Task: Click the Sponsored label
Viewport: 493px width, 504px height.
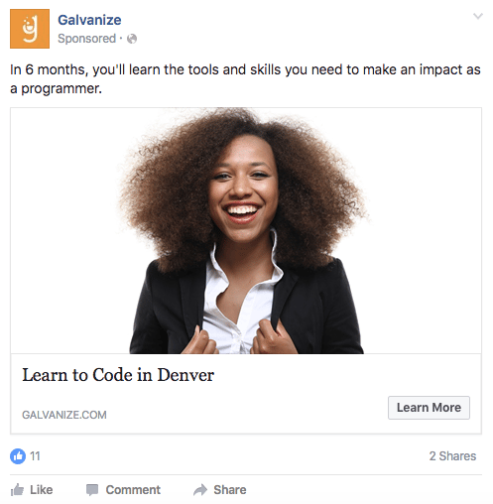Action: pyautogui.click(x=87, y=39)
